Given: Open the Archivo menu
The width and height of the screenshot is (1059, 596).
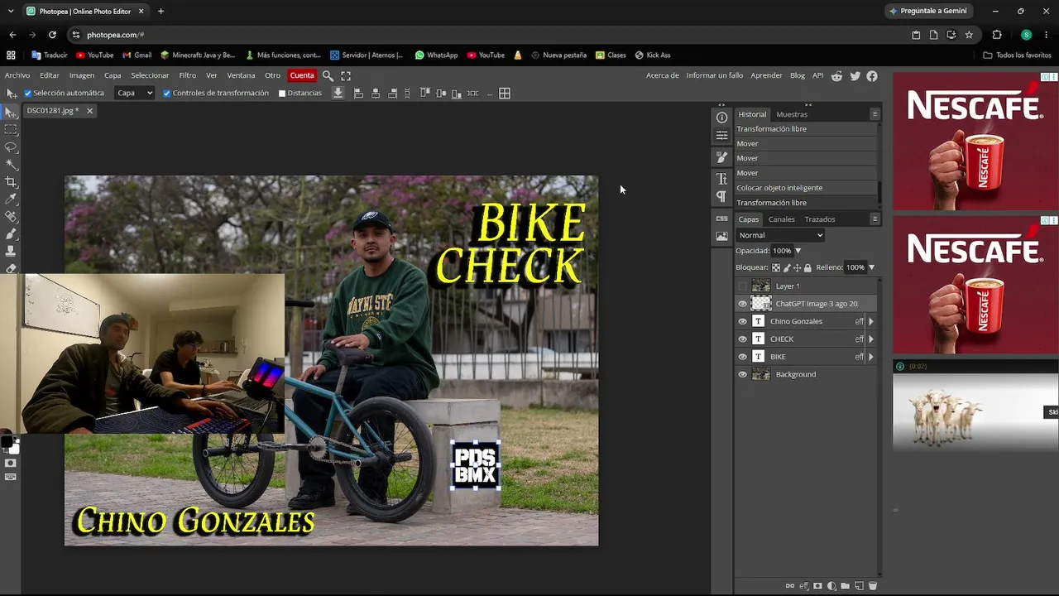Looking at the screenshot, I should coord(17,75).
